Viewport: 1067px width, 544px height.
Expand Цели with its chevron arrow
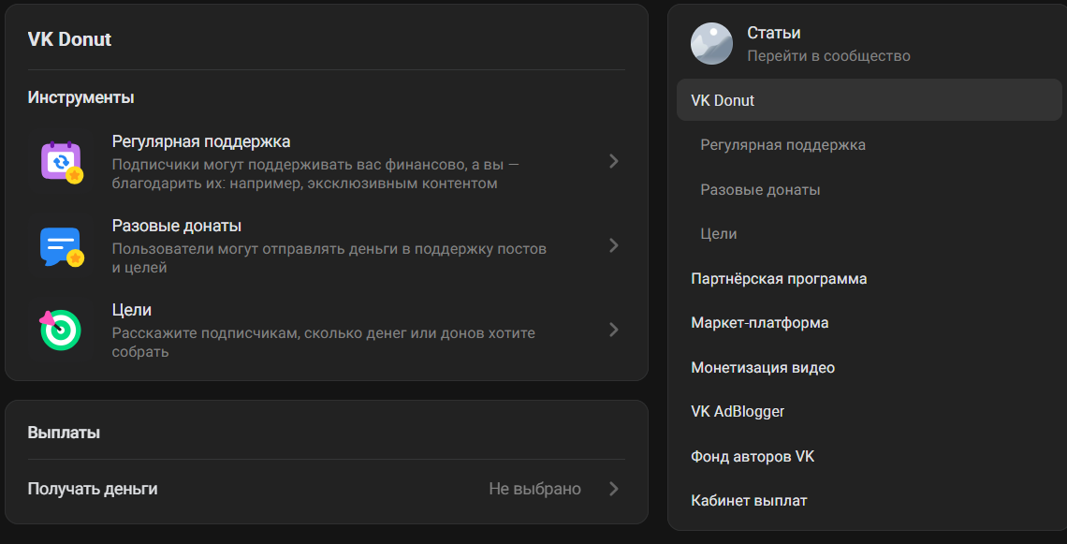(614, 330)
